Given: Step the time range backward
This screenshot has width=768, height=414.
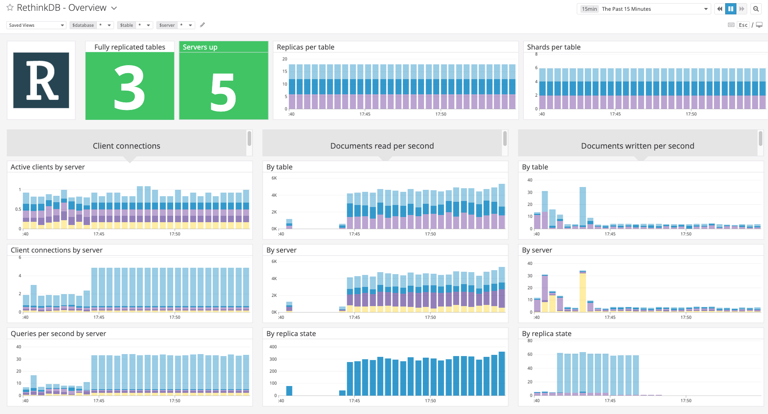Looking at the screenshot, I should point(719,8).
